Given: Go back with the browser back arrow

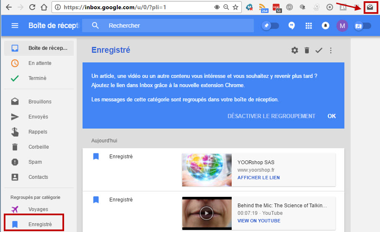Looking at the screenshot, I should coord(9,7).
